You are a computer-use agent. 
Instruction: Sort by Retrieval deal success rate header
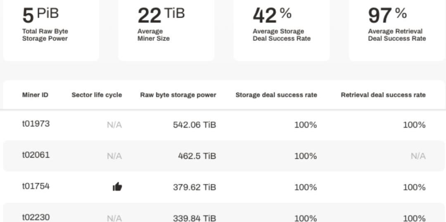383,95
